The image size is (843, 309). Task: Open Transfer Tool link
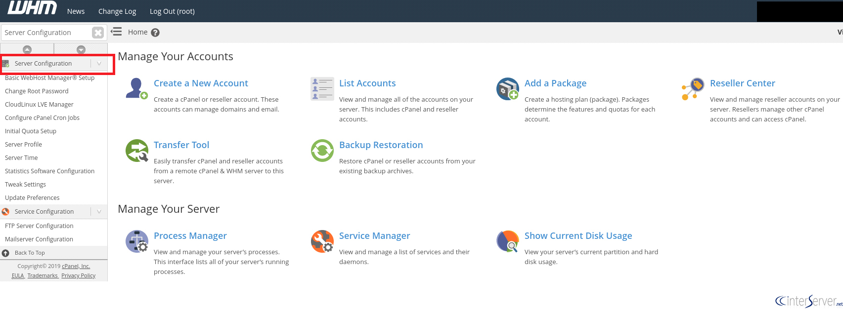click(181, 145)
